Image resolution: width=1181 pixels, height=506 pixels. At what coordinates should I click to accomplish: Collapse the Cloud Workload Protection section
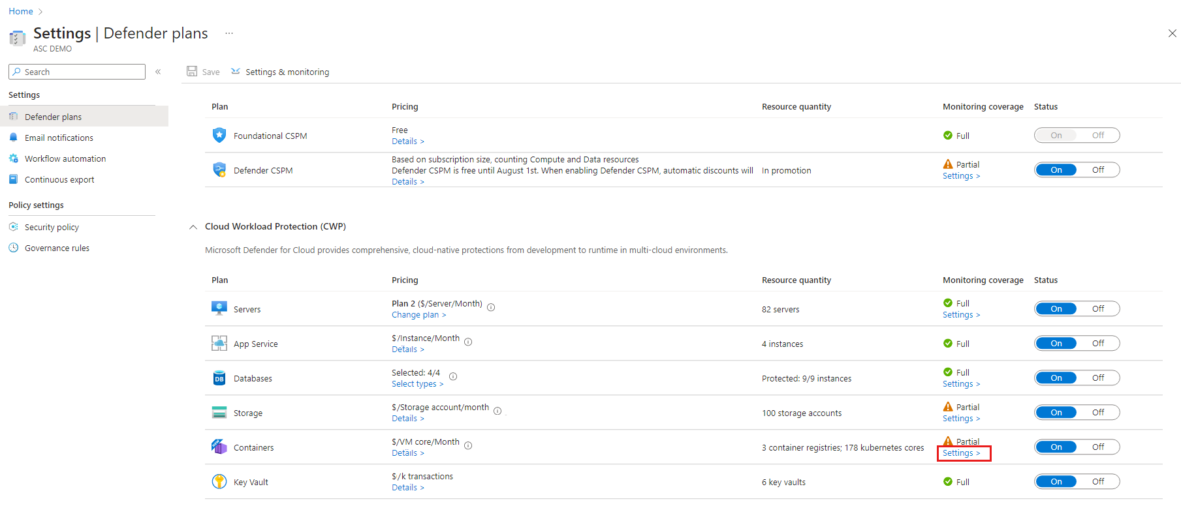[x=193, y=227]
